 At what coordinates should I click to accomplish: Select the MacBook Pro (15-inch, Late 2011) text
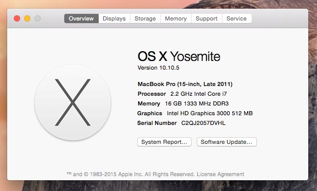185,84
